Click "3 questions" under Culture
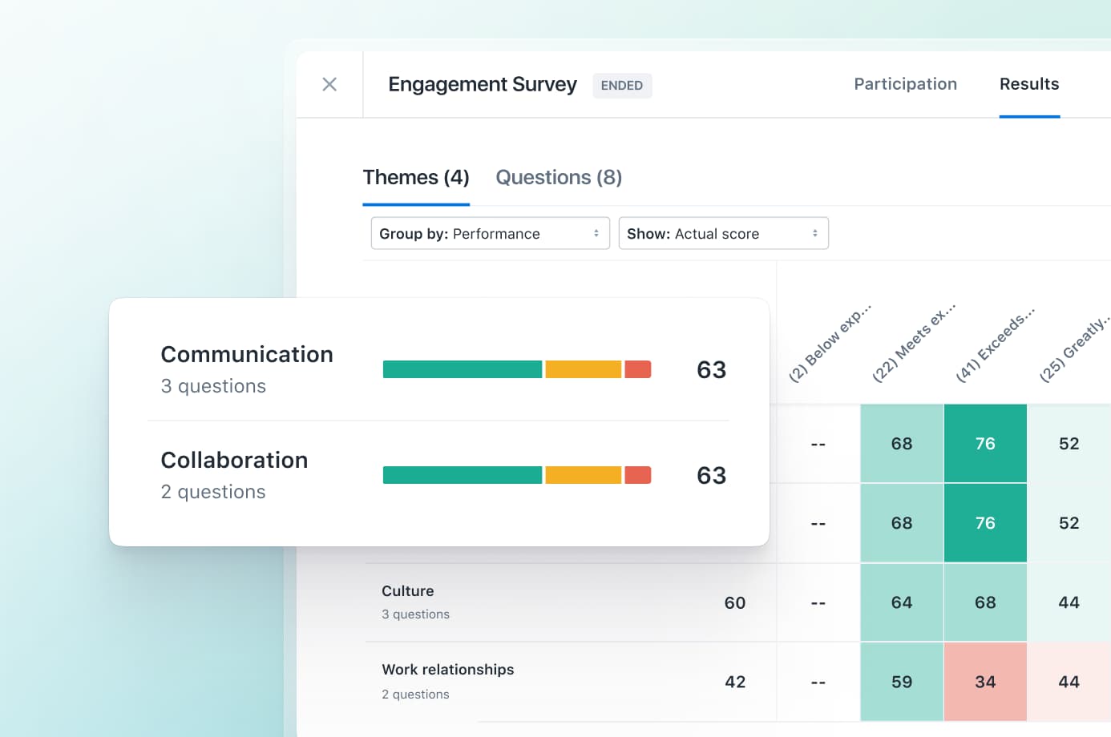Viewport: 1111px width, 737px height. pyautogui.click(x=415, y=614)
